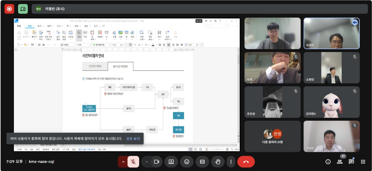
Task: Click the '재판' box in the flowchart
Action: point(178,115)
